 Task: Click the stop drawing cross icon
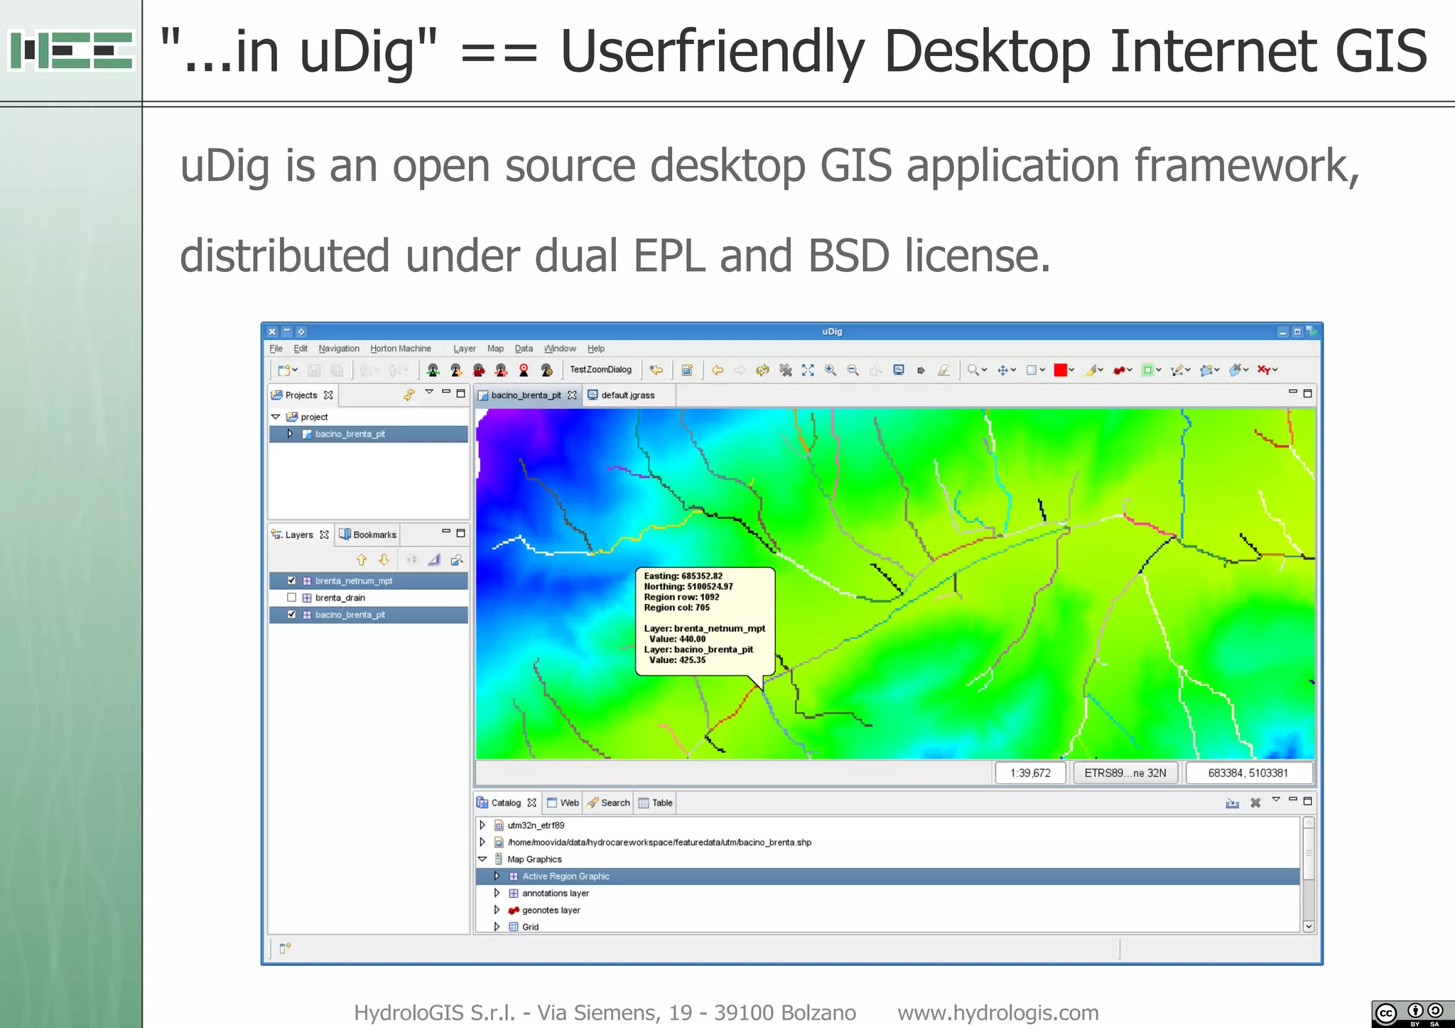pyautogui.click(x=785, y=370)
